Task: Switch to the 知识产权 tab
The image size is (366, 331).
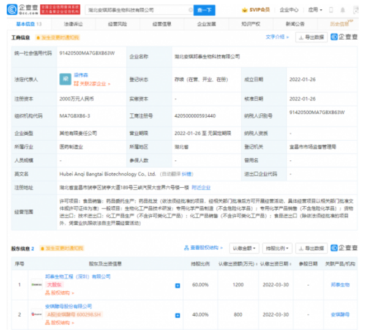Action: pyautogui.click(x=251, y=24)
